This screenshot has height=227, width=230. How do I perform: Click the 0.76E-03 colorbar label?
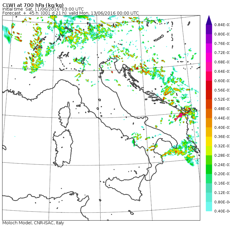(x=222, y=43)
